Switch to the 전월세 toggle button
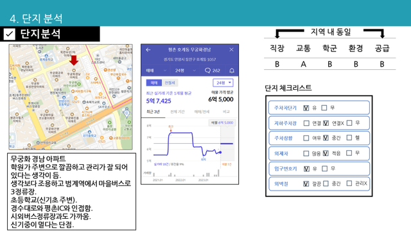This screenshot has width=411, height=231. pyautogui.click(x=170, y=83)
